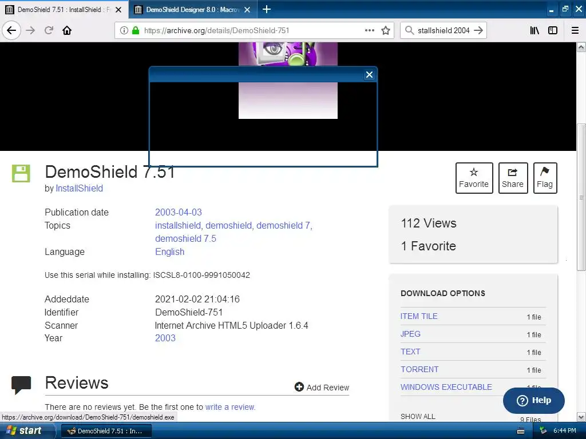Click serial ISCSL8-0100-9991050042 text
The height and width of the screenshot is (439, 586).
pos(201,275)
